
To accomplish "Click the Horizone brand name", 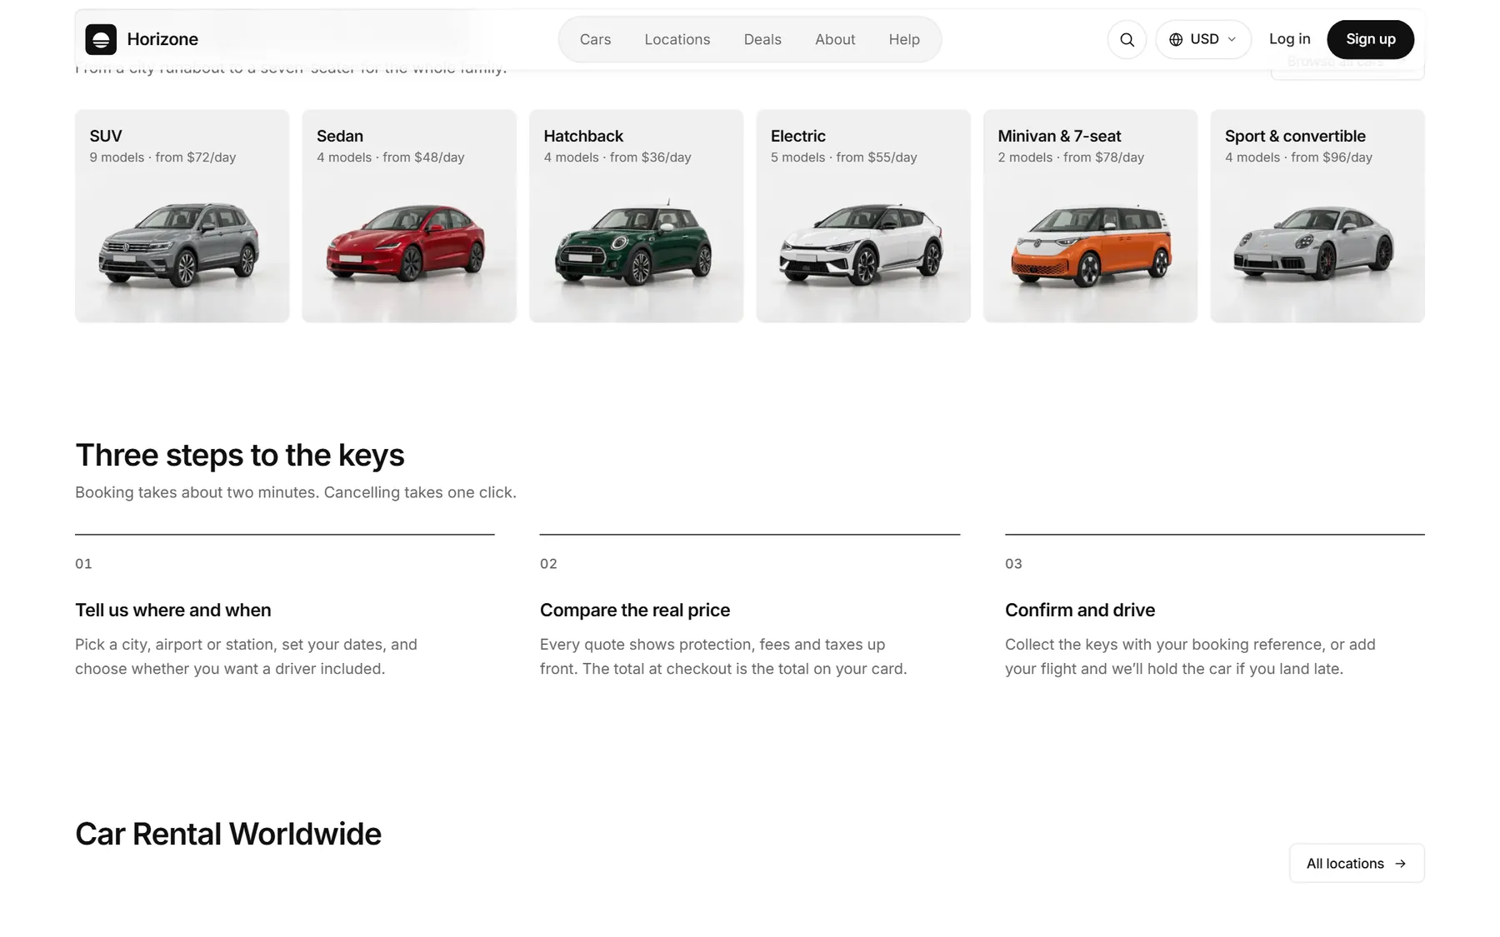I will coord(162,39).
